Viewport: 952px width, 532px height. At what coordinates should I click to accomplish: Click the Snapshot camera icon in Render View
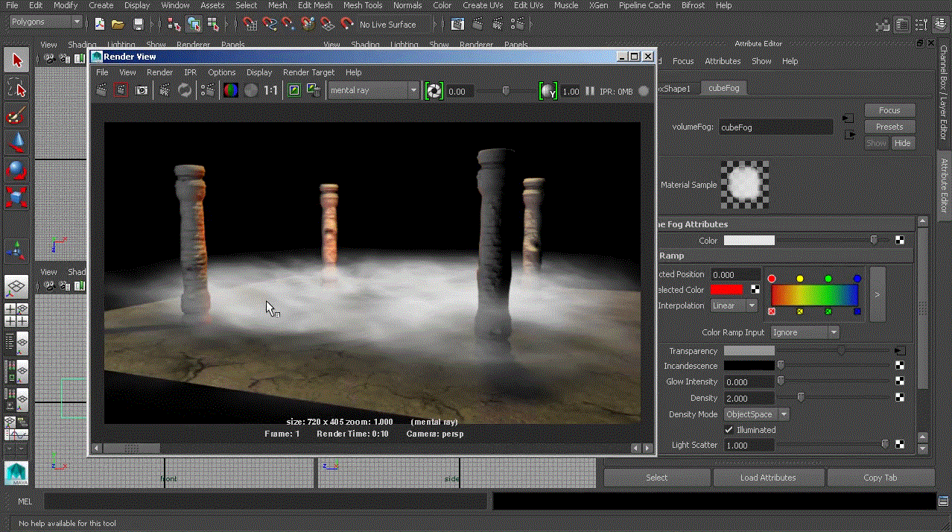coord(141,91)
